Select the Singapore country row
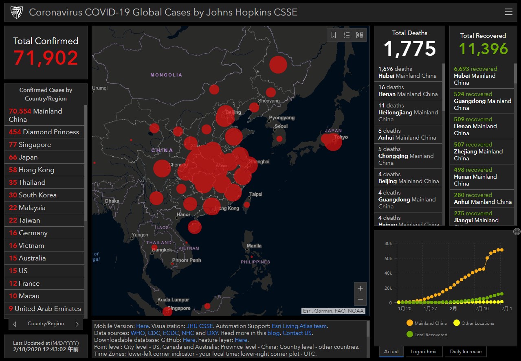 (x=44, y=144)
